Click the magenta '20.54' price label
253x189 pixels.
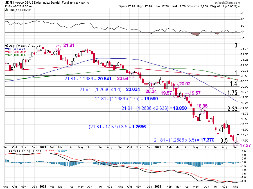tap(123, 78)
